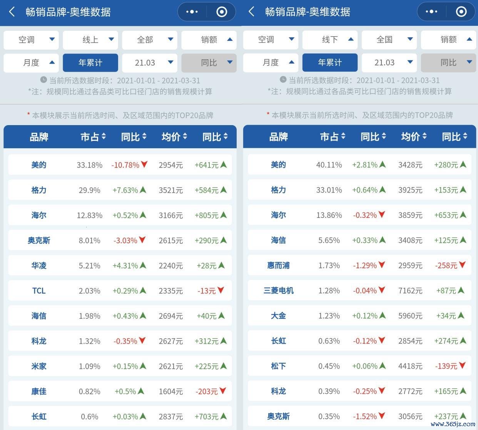Click the -10.78% change value for 美的
478x430 pixels.
[x=125, y=165]
